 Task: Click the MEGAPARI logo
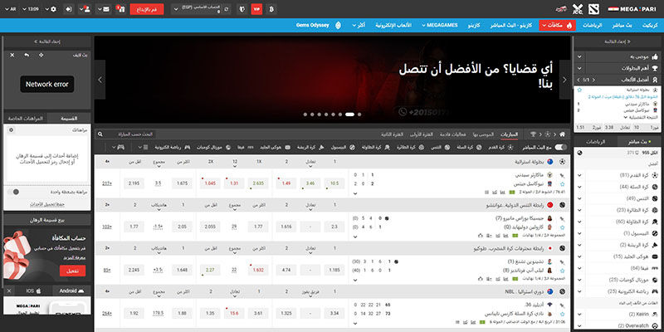click(x=633, y=9)
